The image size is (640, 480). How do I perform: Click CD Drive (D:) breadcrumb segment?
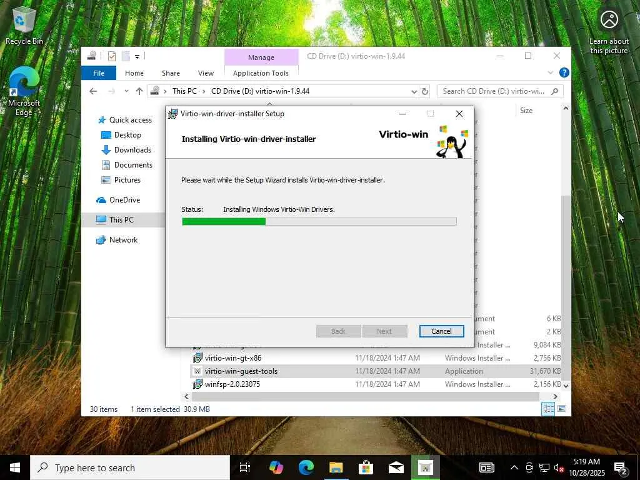(260, 91)
